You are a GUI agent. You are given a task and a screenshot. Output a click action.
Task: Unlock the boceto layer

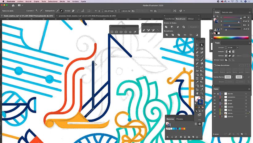(x=218, y=93)
